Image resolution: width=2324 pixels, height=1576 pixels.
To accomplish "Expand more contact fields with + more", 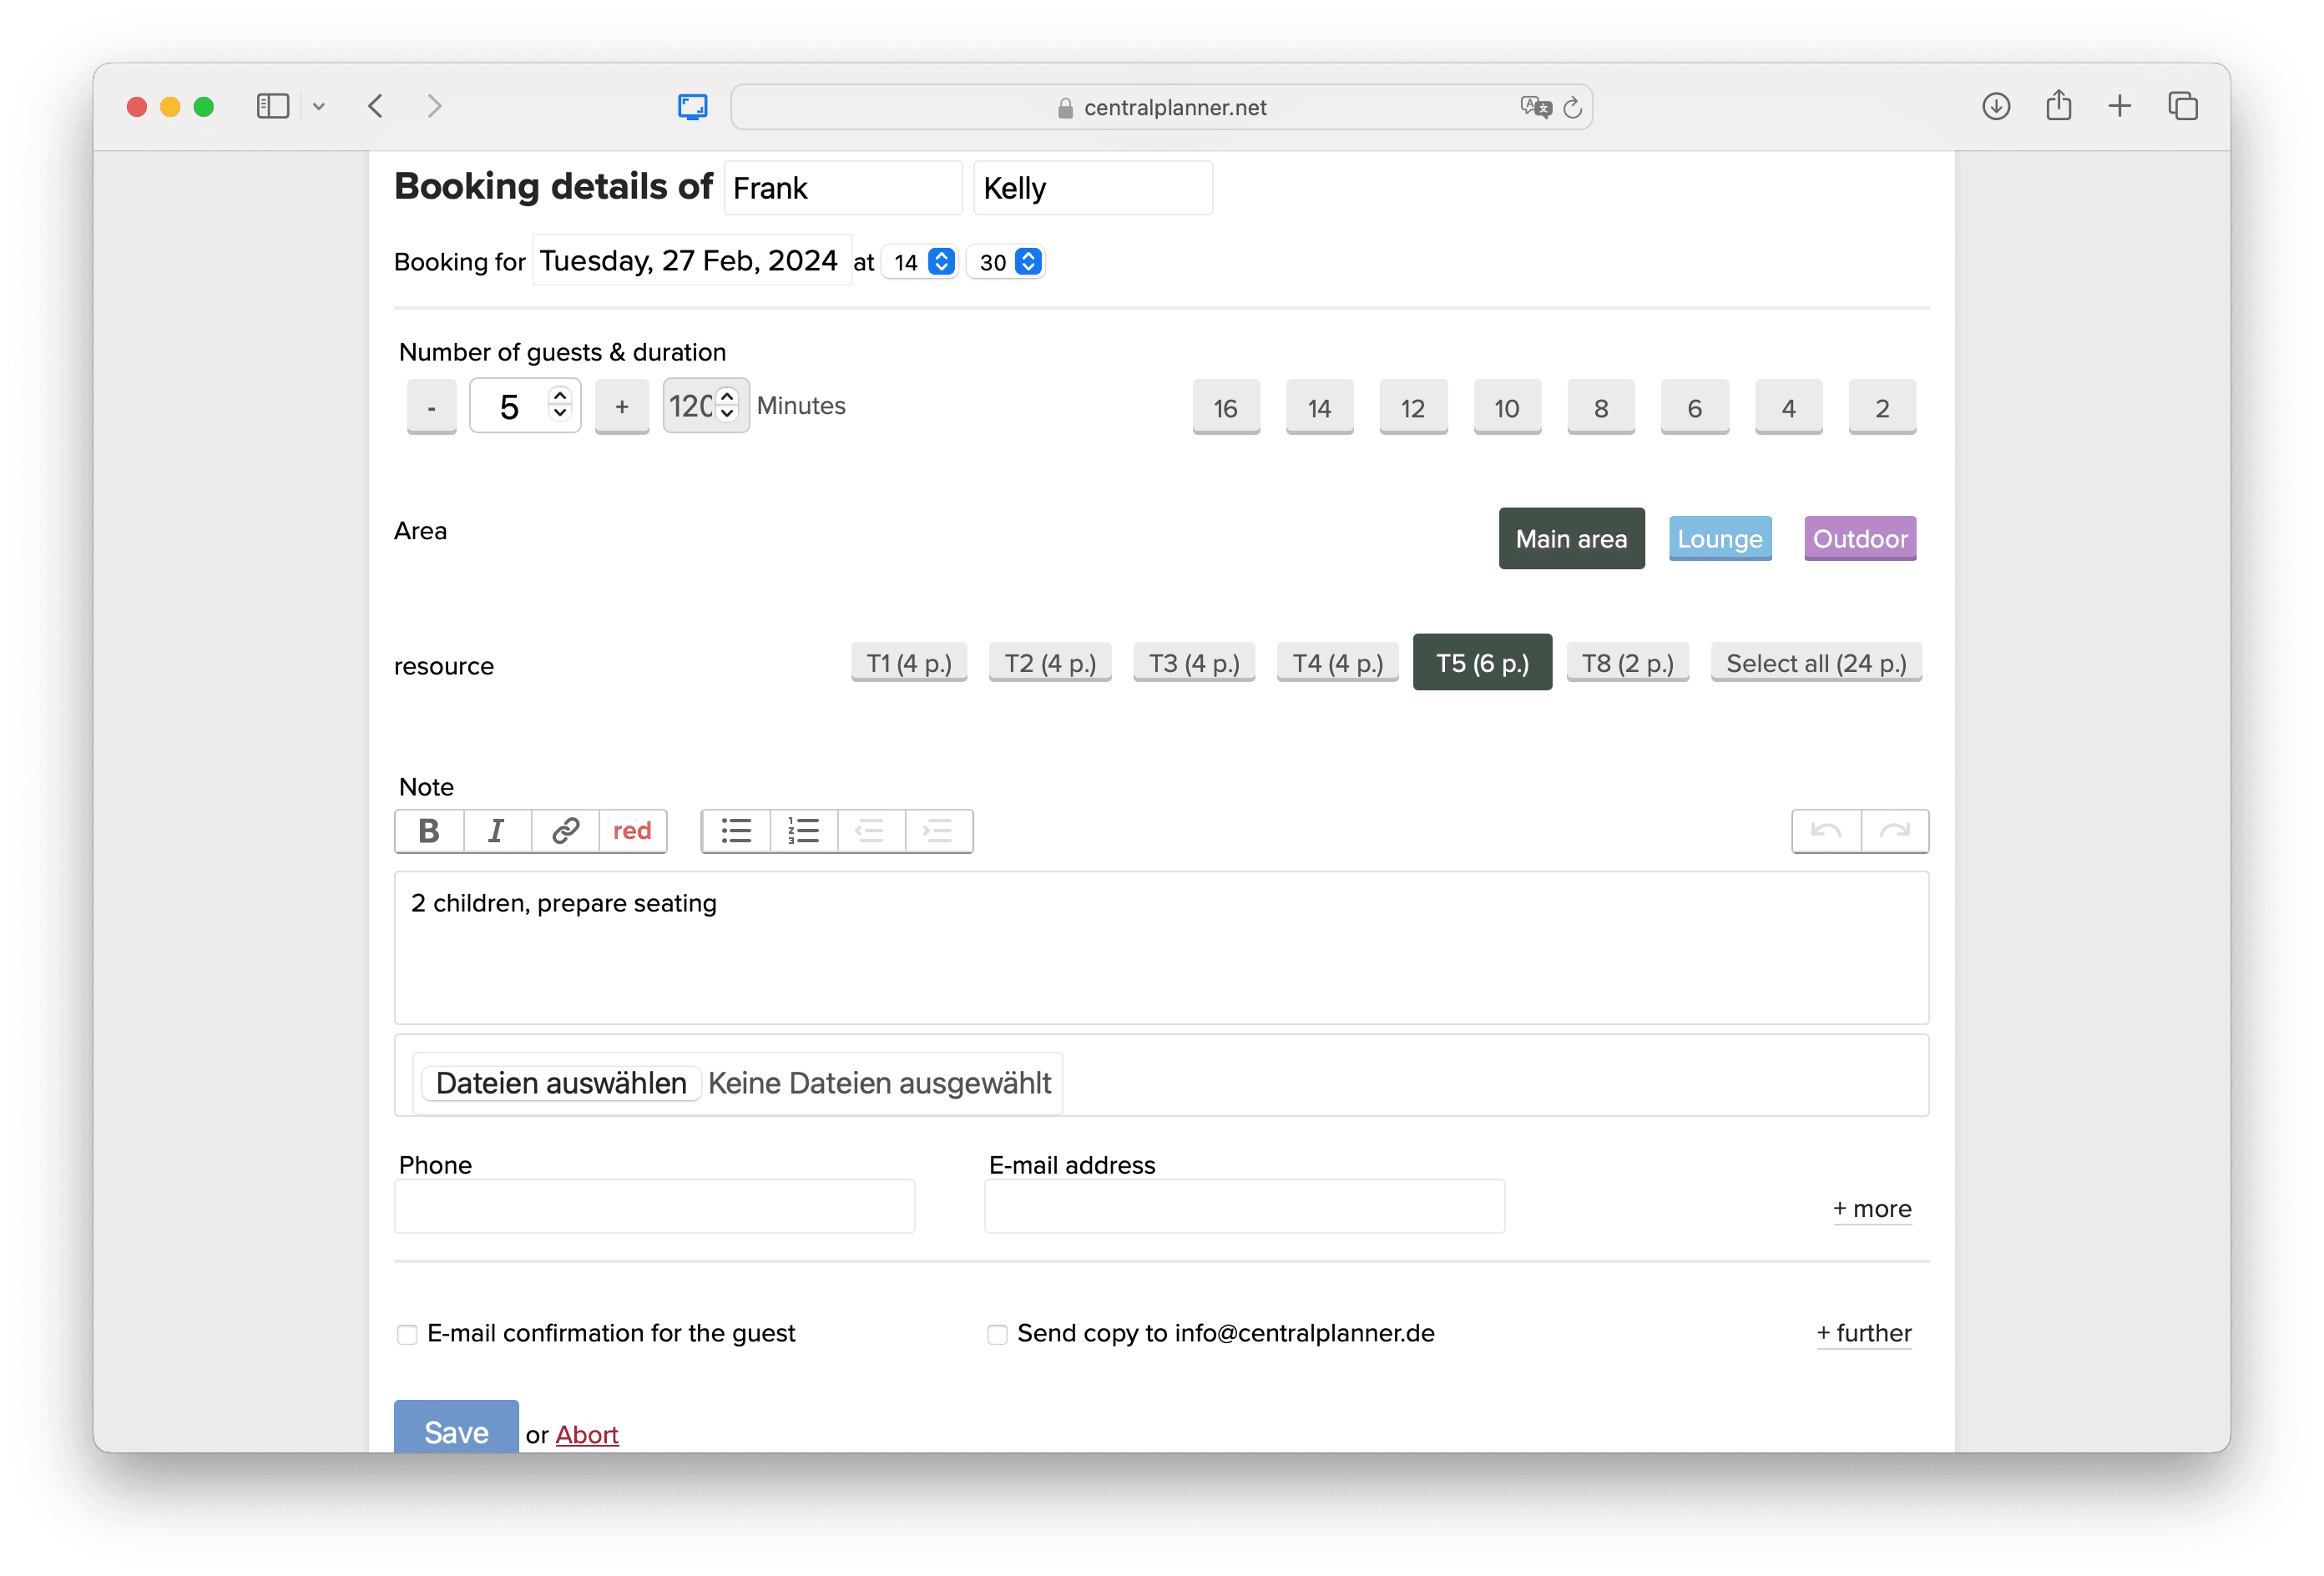I will pos(1872,1209).
